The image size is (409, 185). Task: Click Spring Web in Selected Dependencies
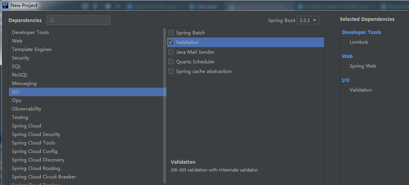[363, 66]
